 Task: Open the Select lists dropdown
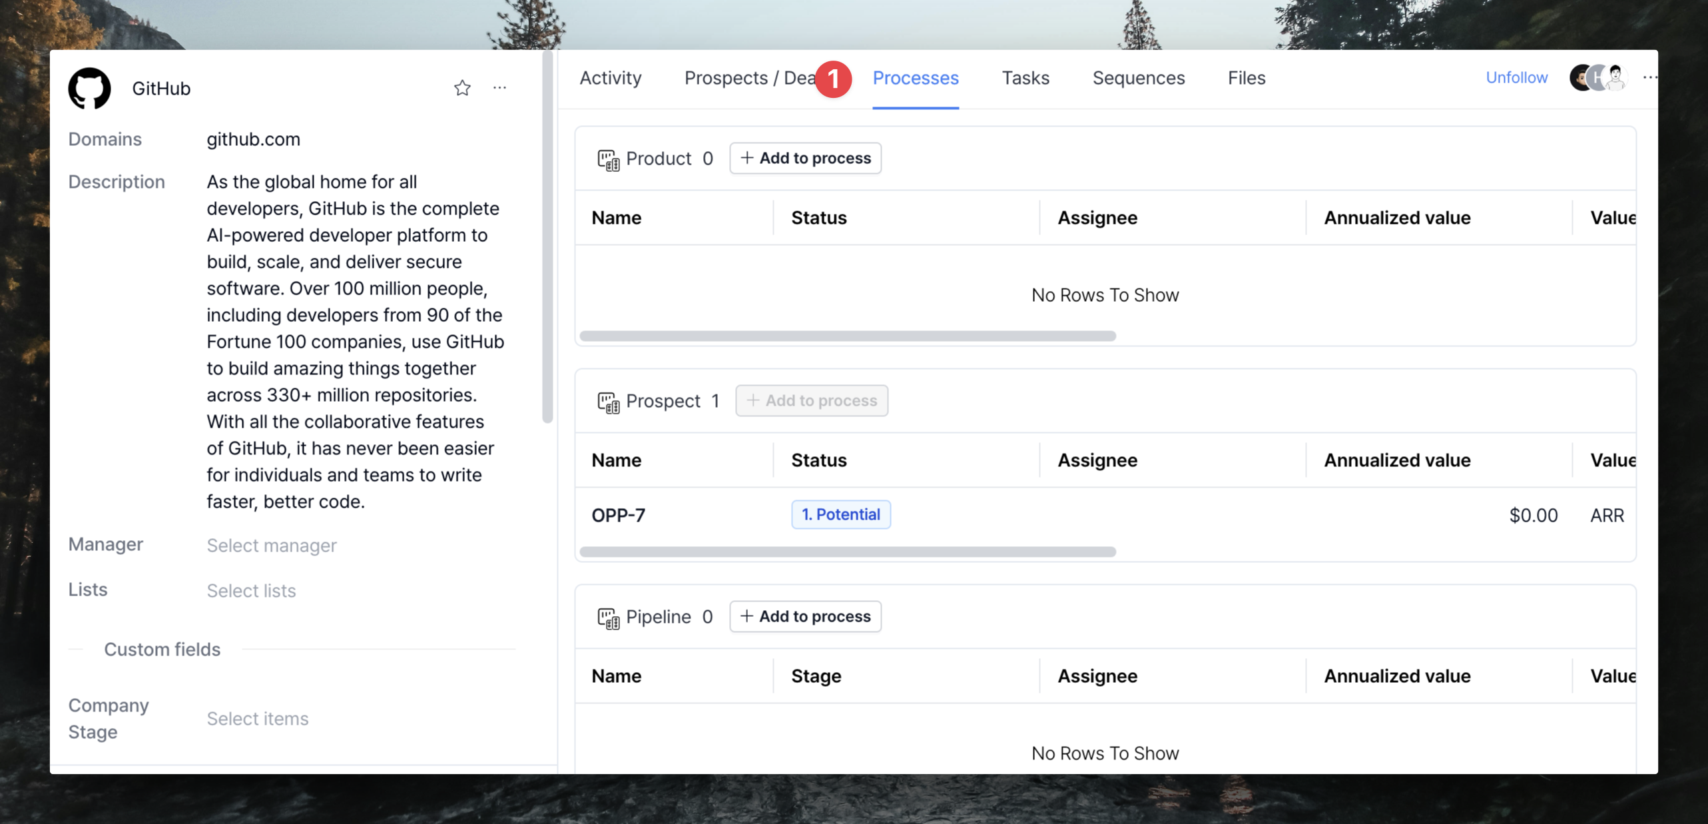[251, 591]
